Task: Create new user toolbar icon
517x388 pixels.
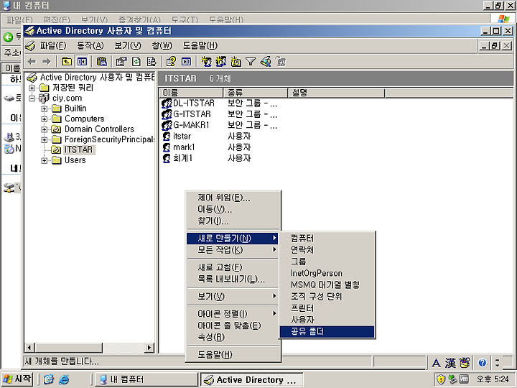Action: (x=206, y=62)
